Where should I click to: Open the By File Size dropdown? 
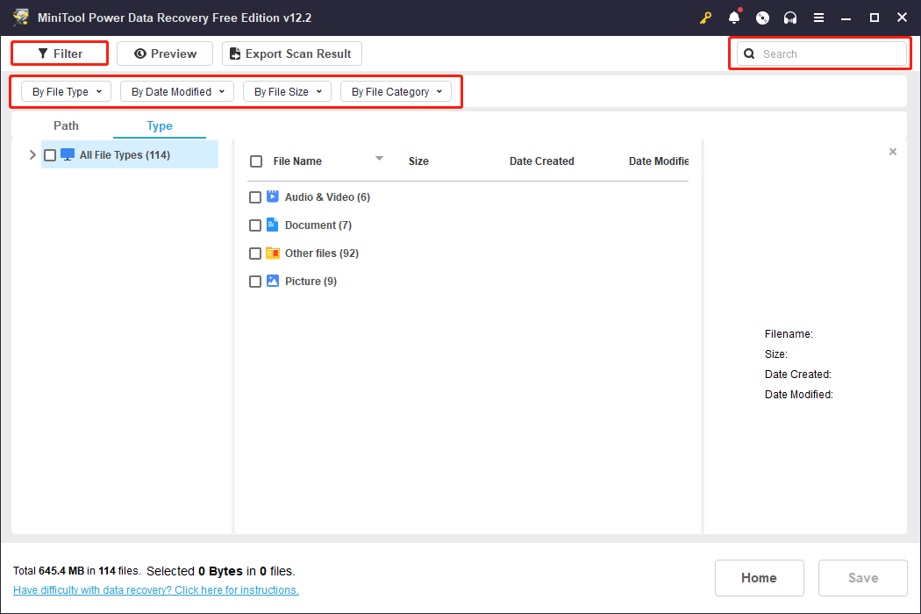287,91
